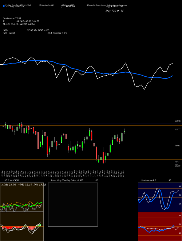Click the "Stochastics & R" panel title
182x241 pixels.
click(149, 180)
